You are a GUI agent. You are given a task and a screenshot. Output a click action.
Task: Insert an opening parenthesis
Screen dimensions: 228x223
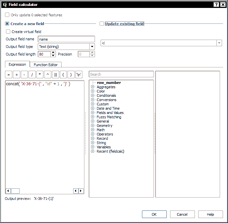pos(63,74)
